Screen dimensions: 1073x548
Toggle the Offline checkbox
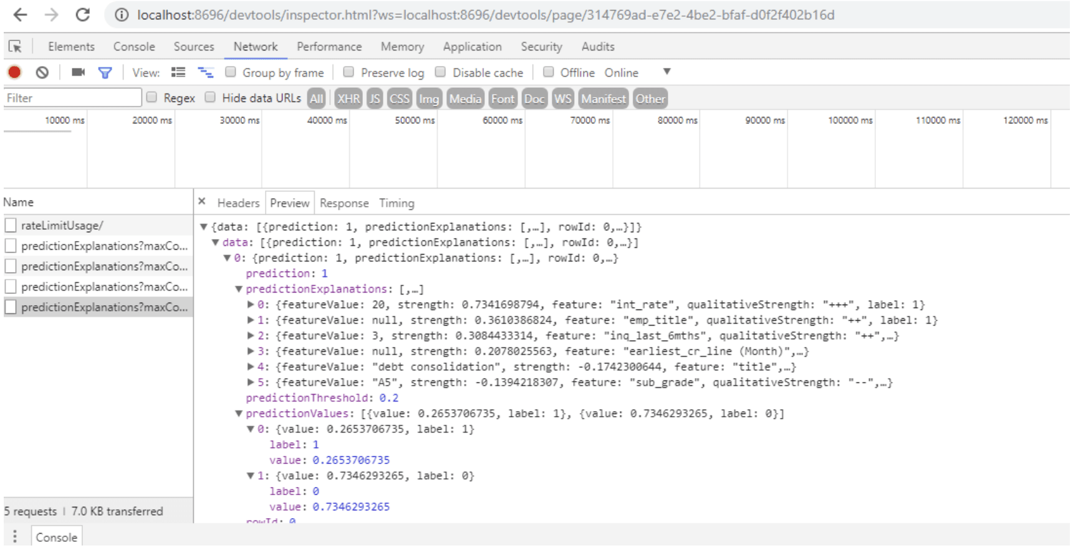548,72
